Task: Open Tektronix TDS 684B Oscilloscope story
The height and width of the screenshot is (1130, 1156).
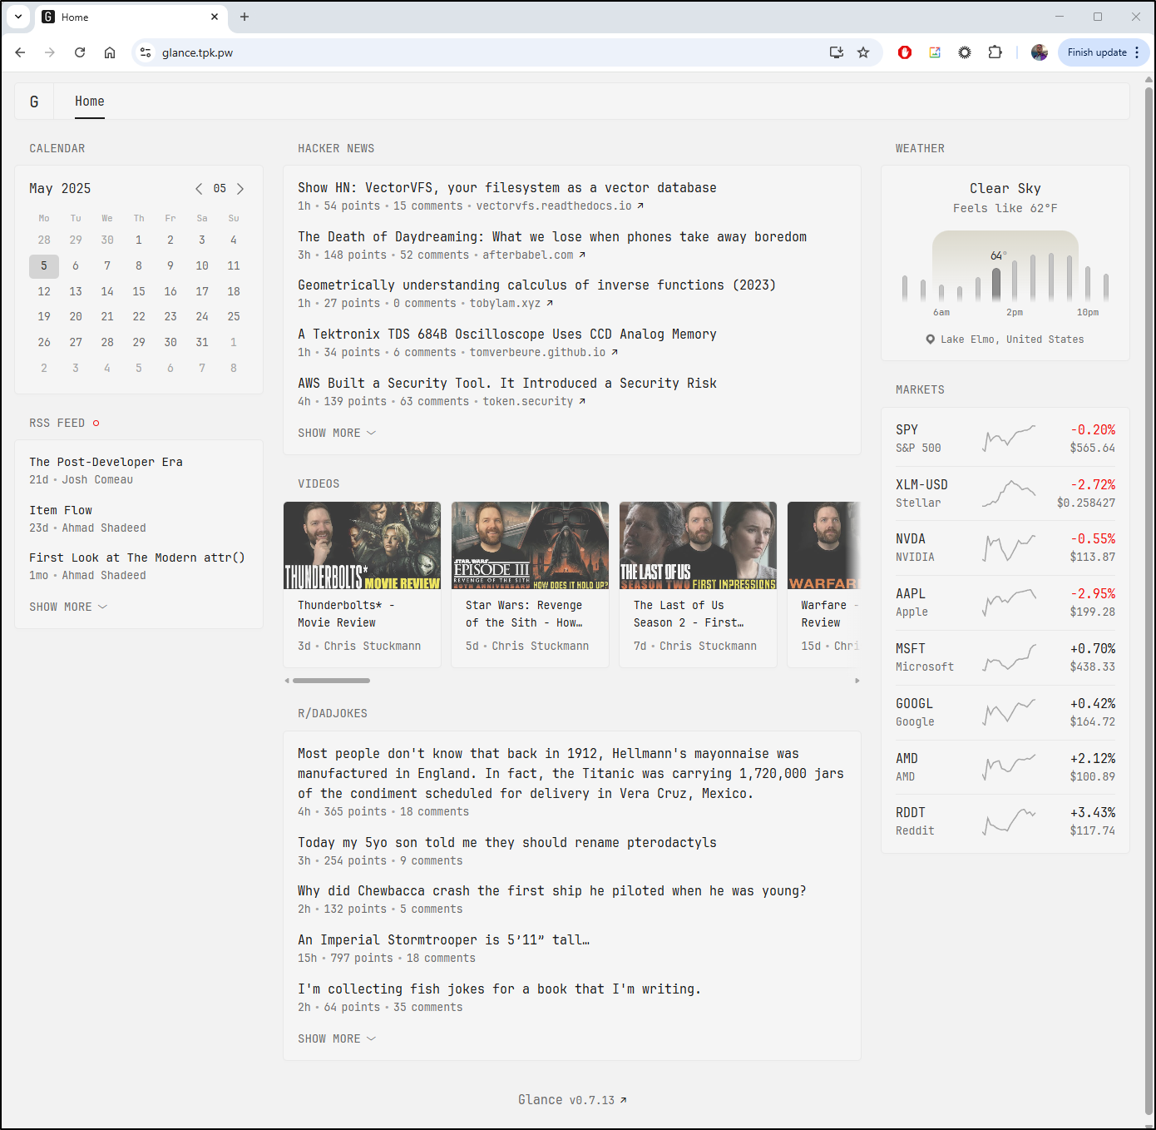Action: [507, 335]
